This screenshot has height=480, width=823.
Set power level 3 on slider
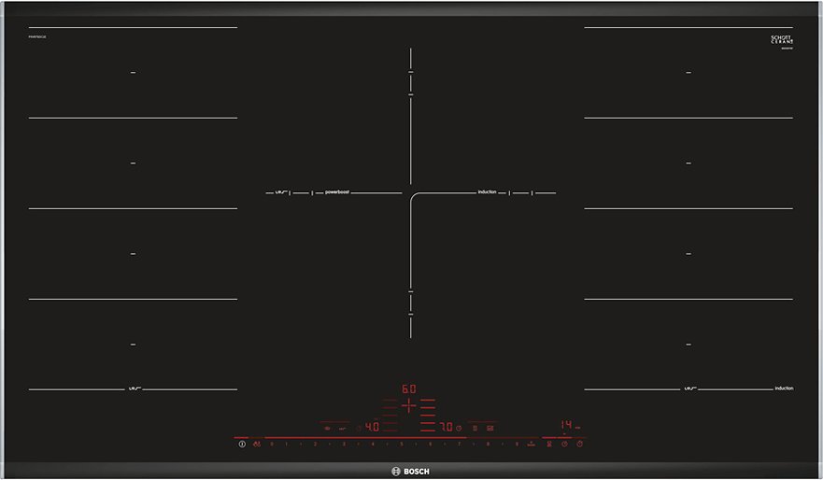tap(345, 444)
